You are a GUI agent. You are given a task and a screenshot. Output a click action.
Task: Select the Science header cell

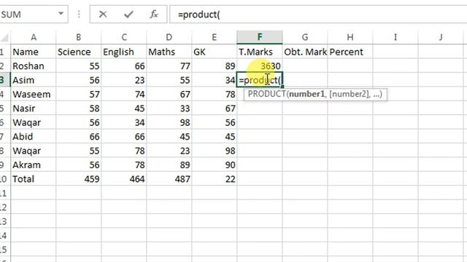tap(79, 52)
